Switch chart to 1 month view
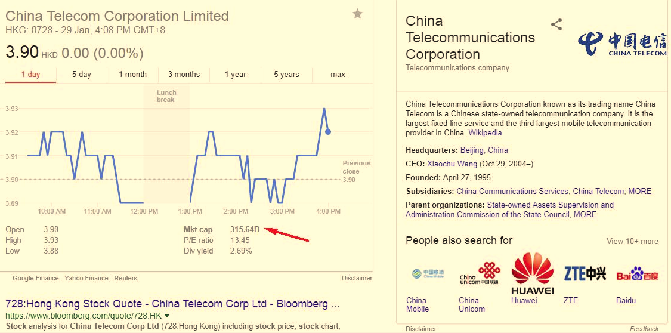 point(132,75)
